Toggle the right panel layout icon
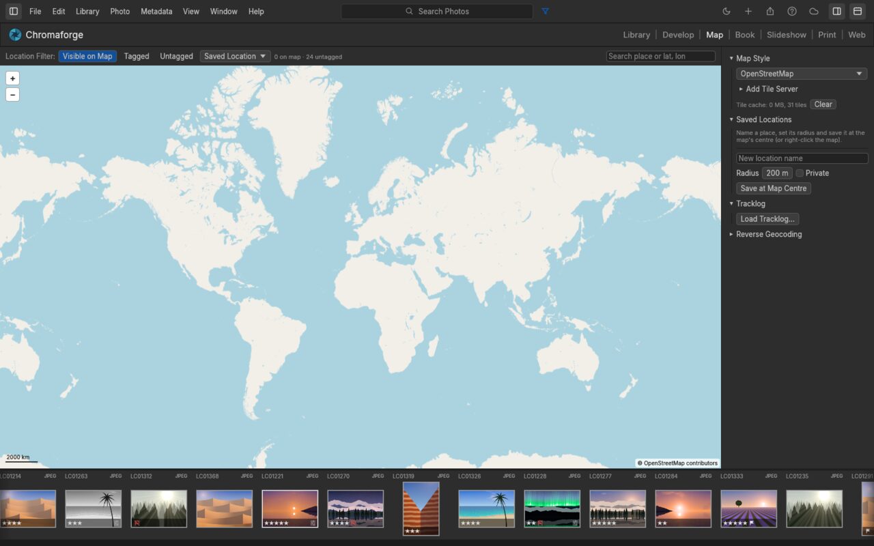Viewport: 874px width, 546px height. 836,12
